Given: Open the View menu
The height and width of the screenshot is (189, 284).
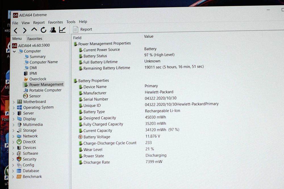Looking at the screenshot, I should click(26, 23).
